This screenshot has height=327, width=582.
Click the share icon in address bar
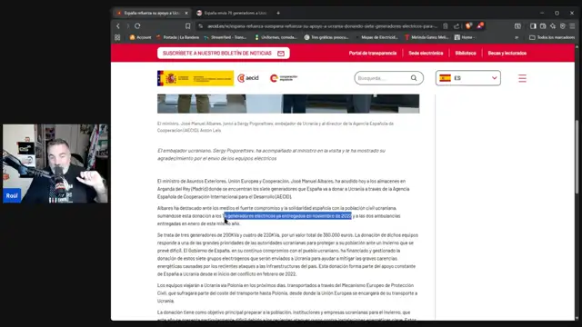[457, 26]
